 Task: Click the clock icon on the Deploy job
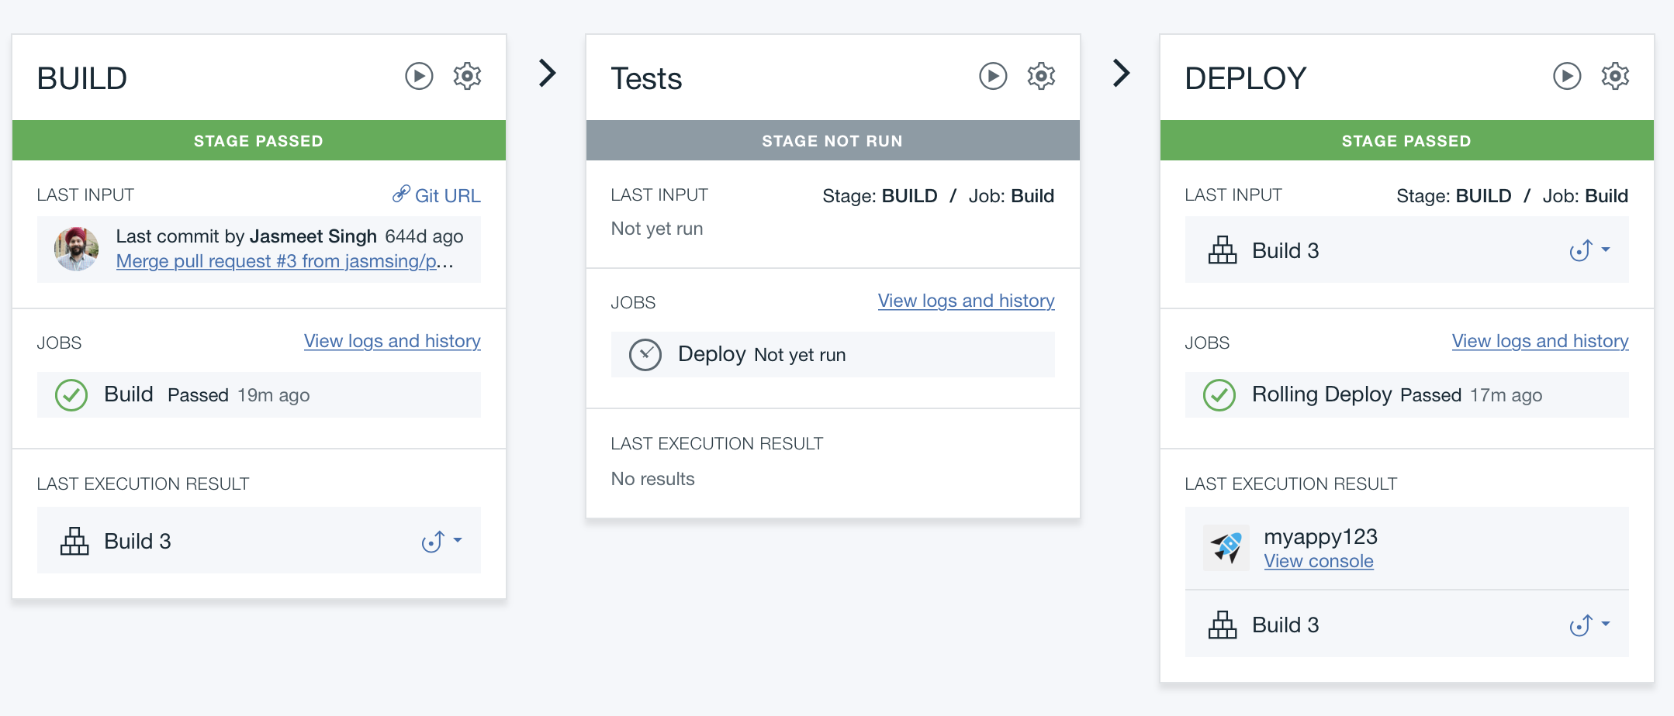pos(645,354)
